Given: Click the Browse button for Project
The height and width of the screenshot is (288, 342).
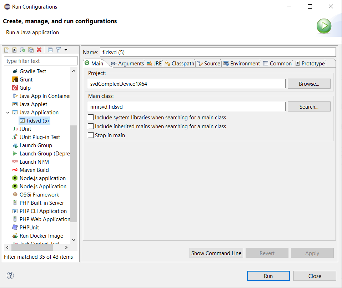Looking at the screenshot, I should [309, 84].
